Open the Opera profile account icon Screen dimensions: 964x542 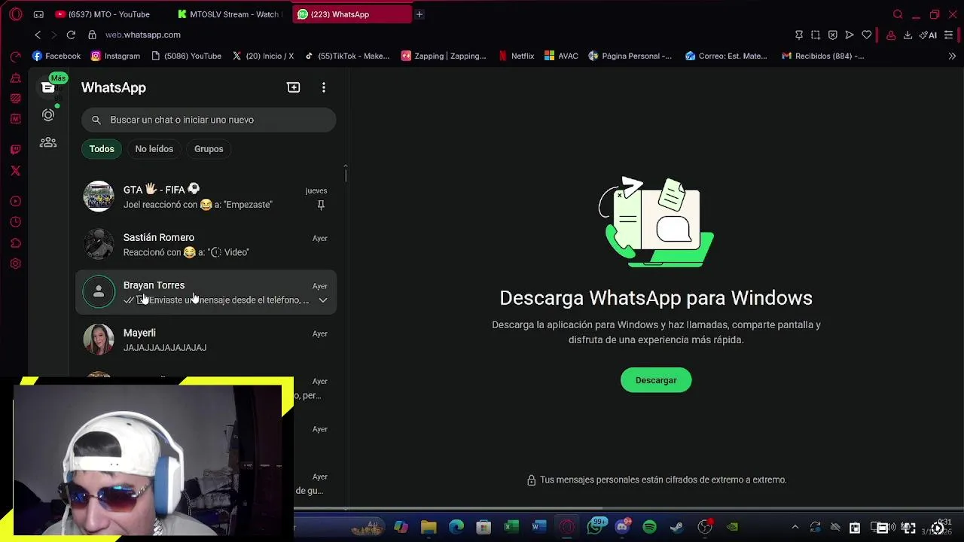pos(891,35)
